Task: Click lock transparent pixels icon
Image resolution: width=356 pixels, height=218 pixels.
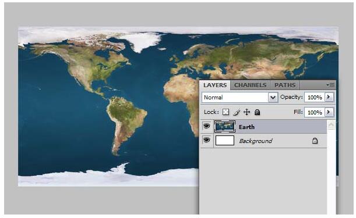Action: [225, 112]
